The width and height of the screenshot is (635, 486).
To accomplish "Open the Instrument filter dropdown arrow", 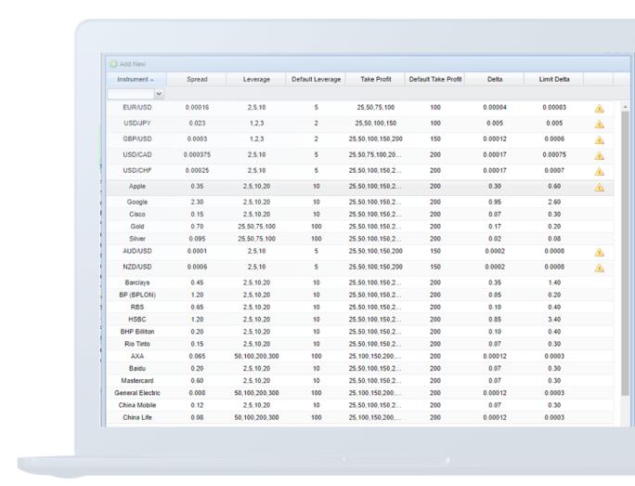I will (x=159, y=94).
